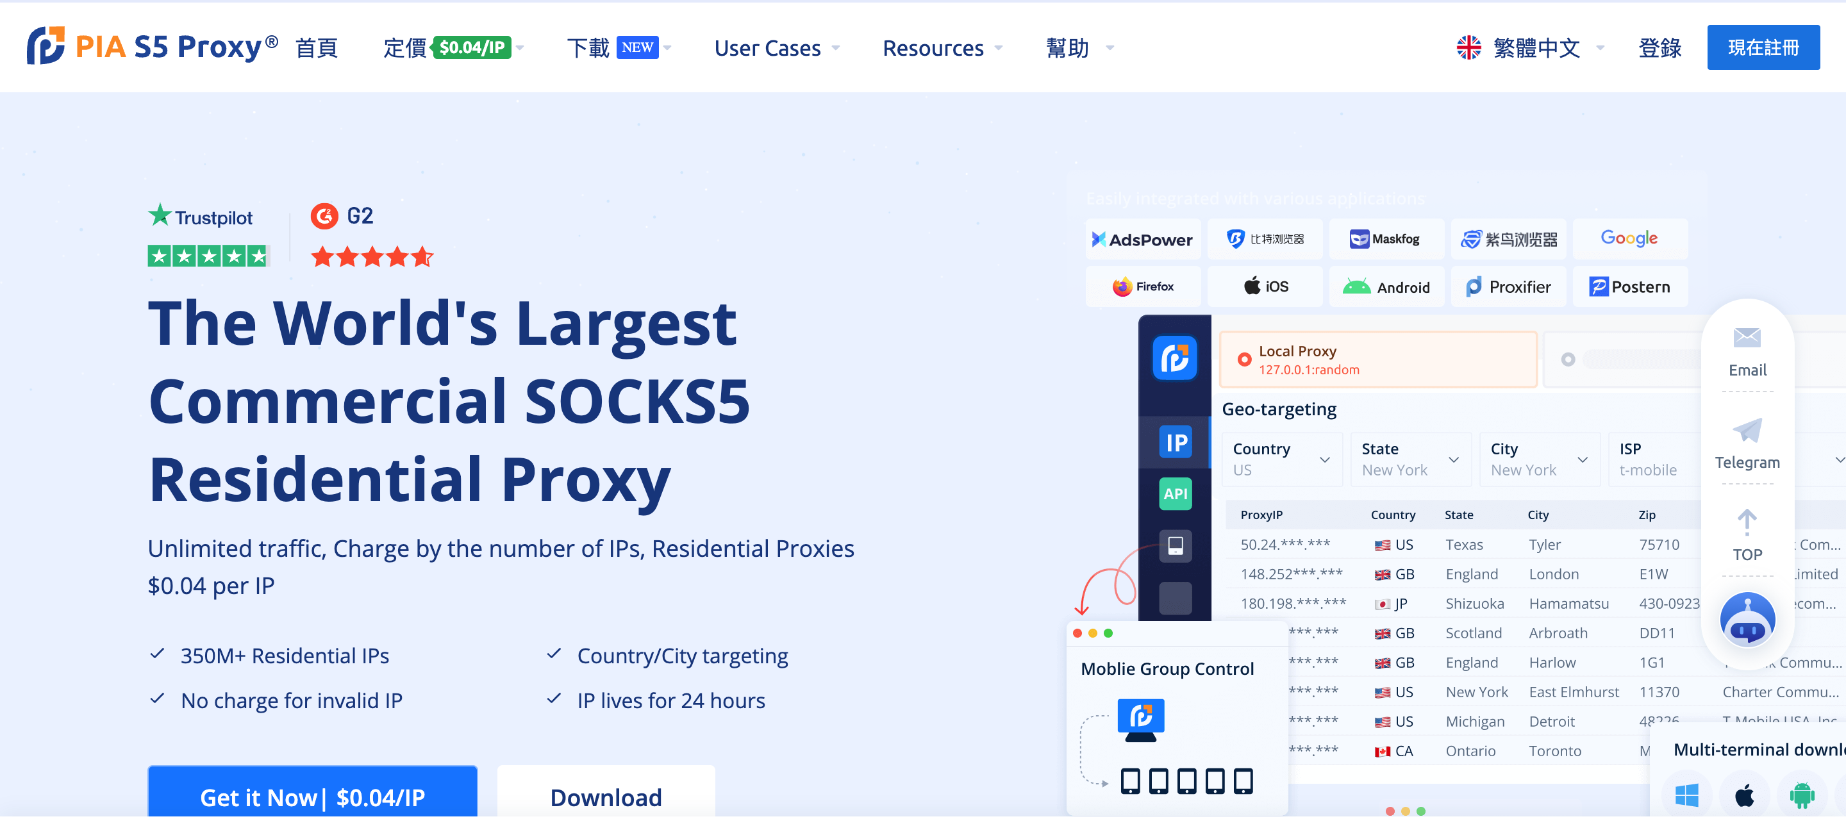1846x819 pixels.
Task: Click the PIA S5 Proxy logo
Action: point(152,47)
